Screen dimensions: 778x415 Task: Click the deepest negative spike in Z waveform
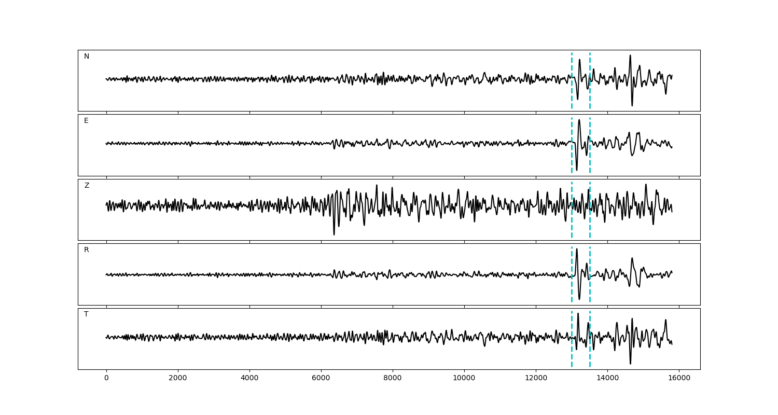334,234
